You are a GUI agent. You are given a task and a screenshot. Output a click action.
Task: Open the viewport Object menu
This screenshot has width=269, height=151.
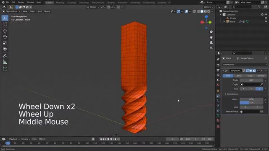[47, 11]
